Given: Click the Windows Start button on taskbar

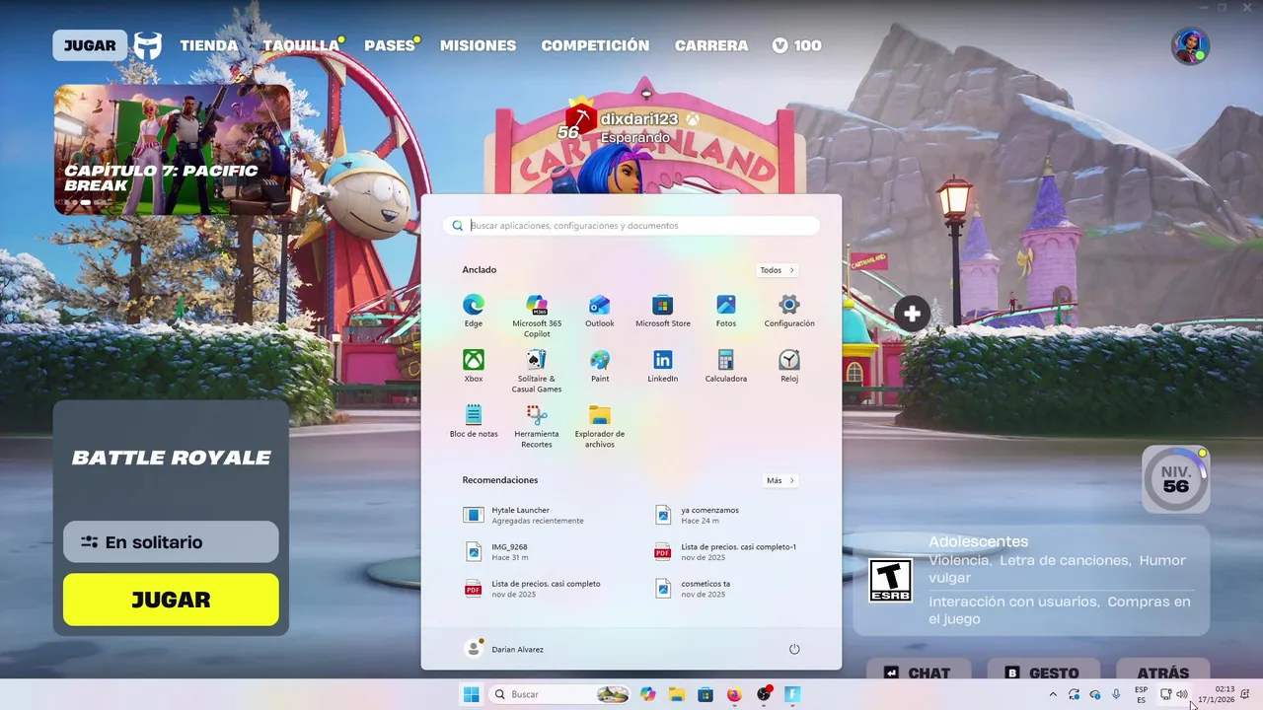Looking at the screenshot, I should (x=471, y=694).
